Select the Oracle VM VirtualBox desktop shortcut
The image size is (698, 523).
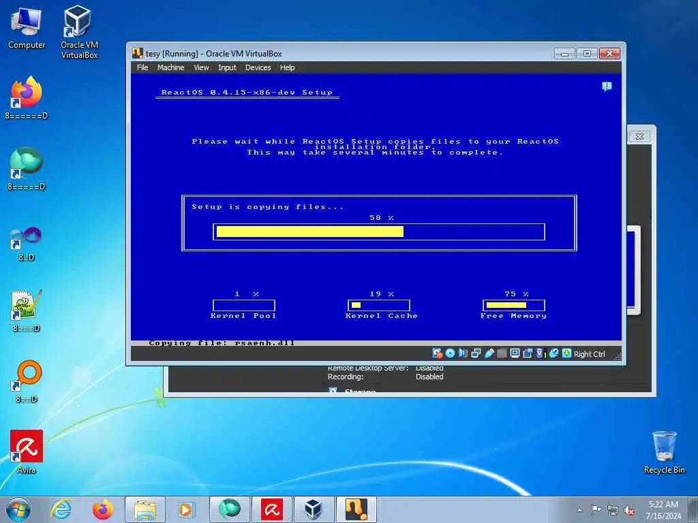[79, 32]
